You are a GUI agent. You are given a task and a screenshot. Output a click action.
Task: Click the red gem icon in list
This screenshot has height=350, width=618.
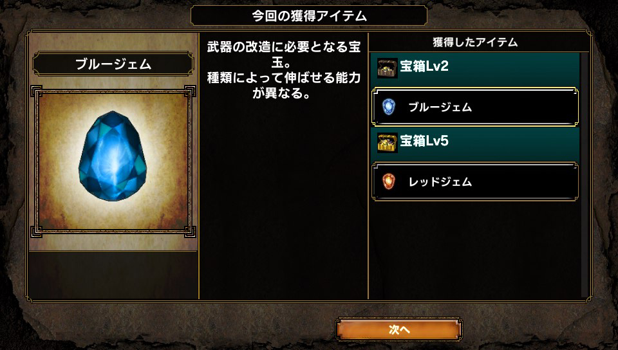(x=389, y=182)
